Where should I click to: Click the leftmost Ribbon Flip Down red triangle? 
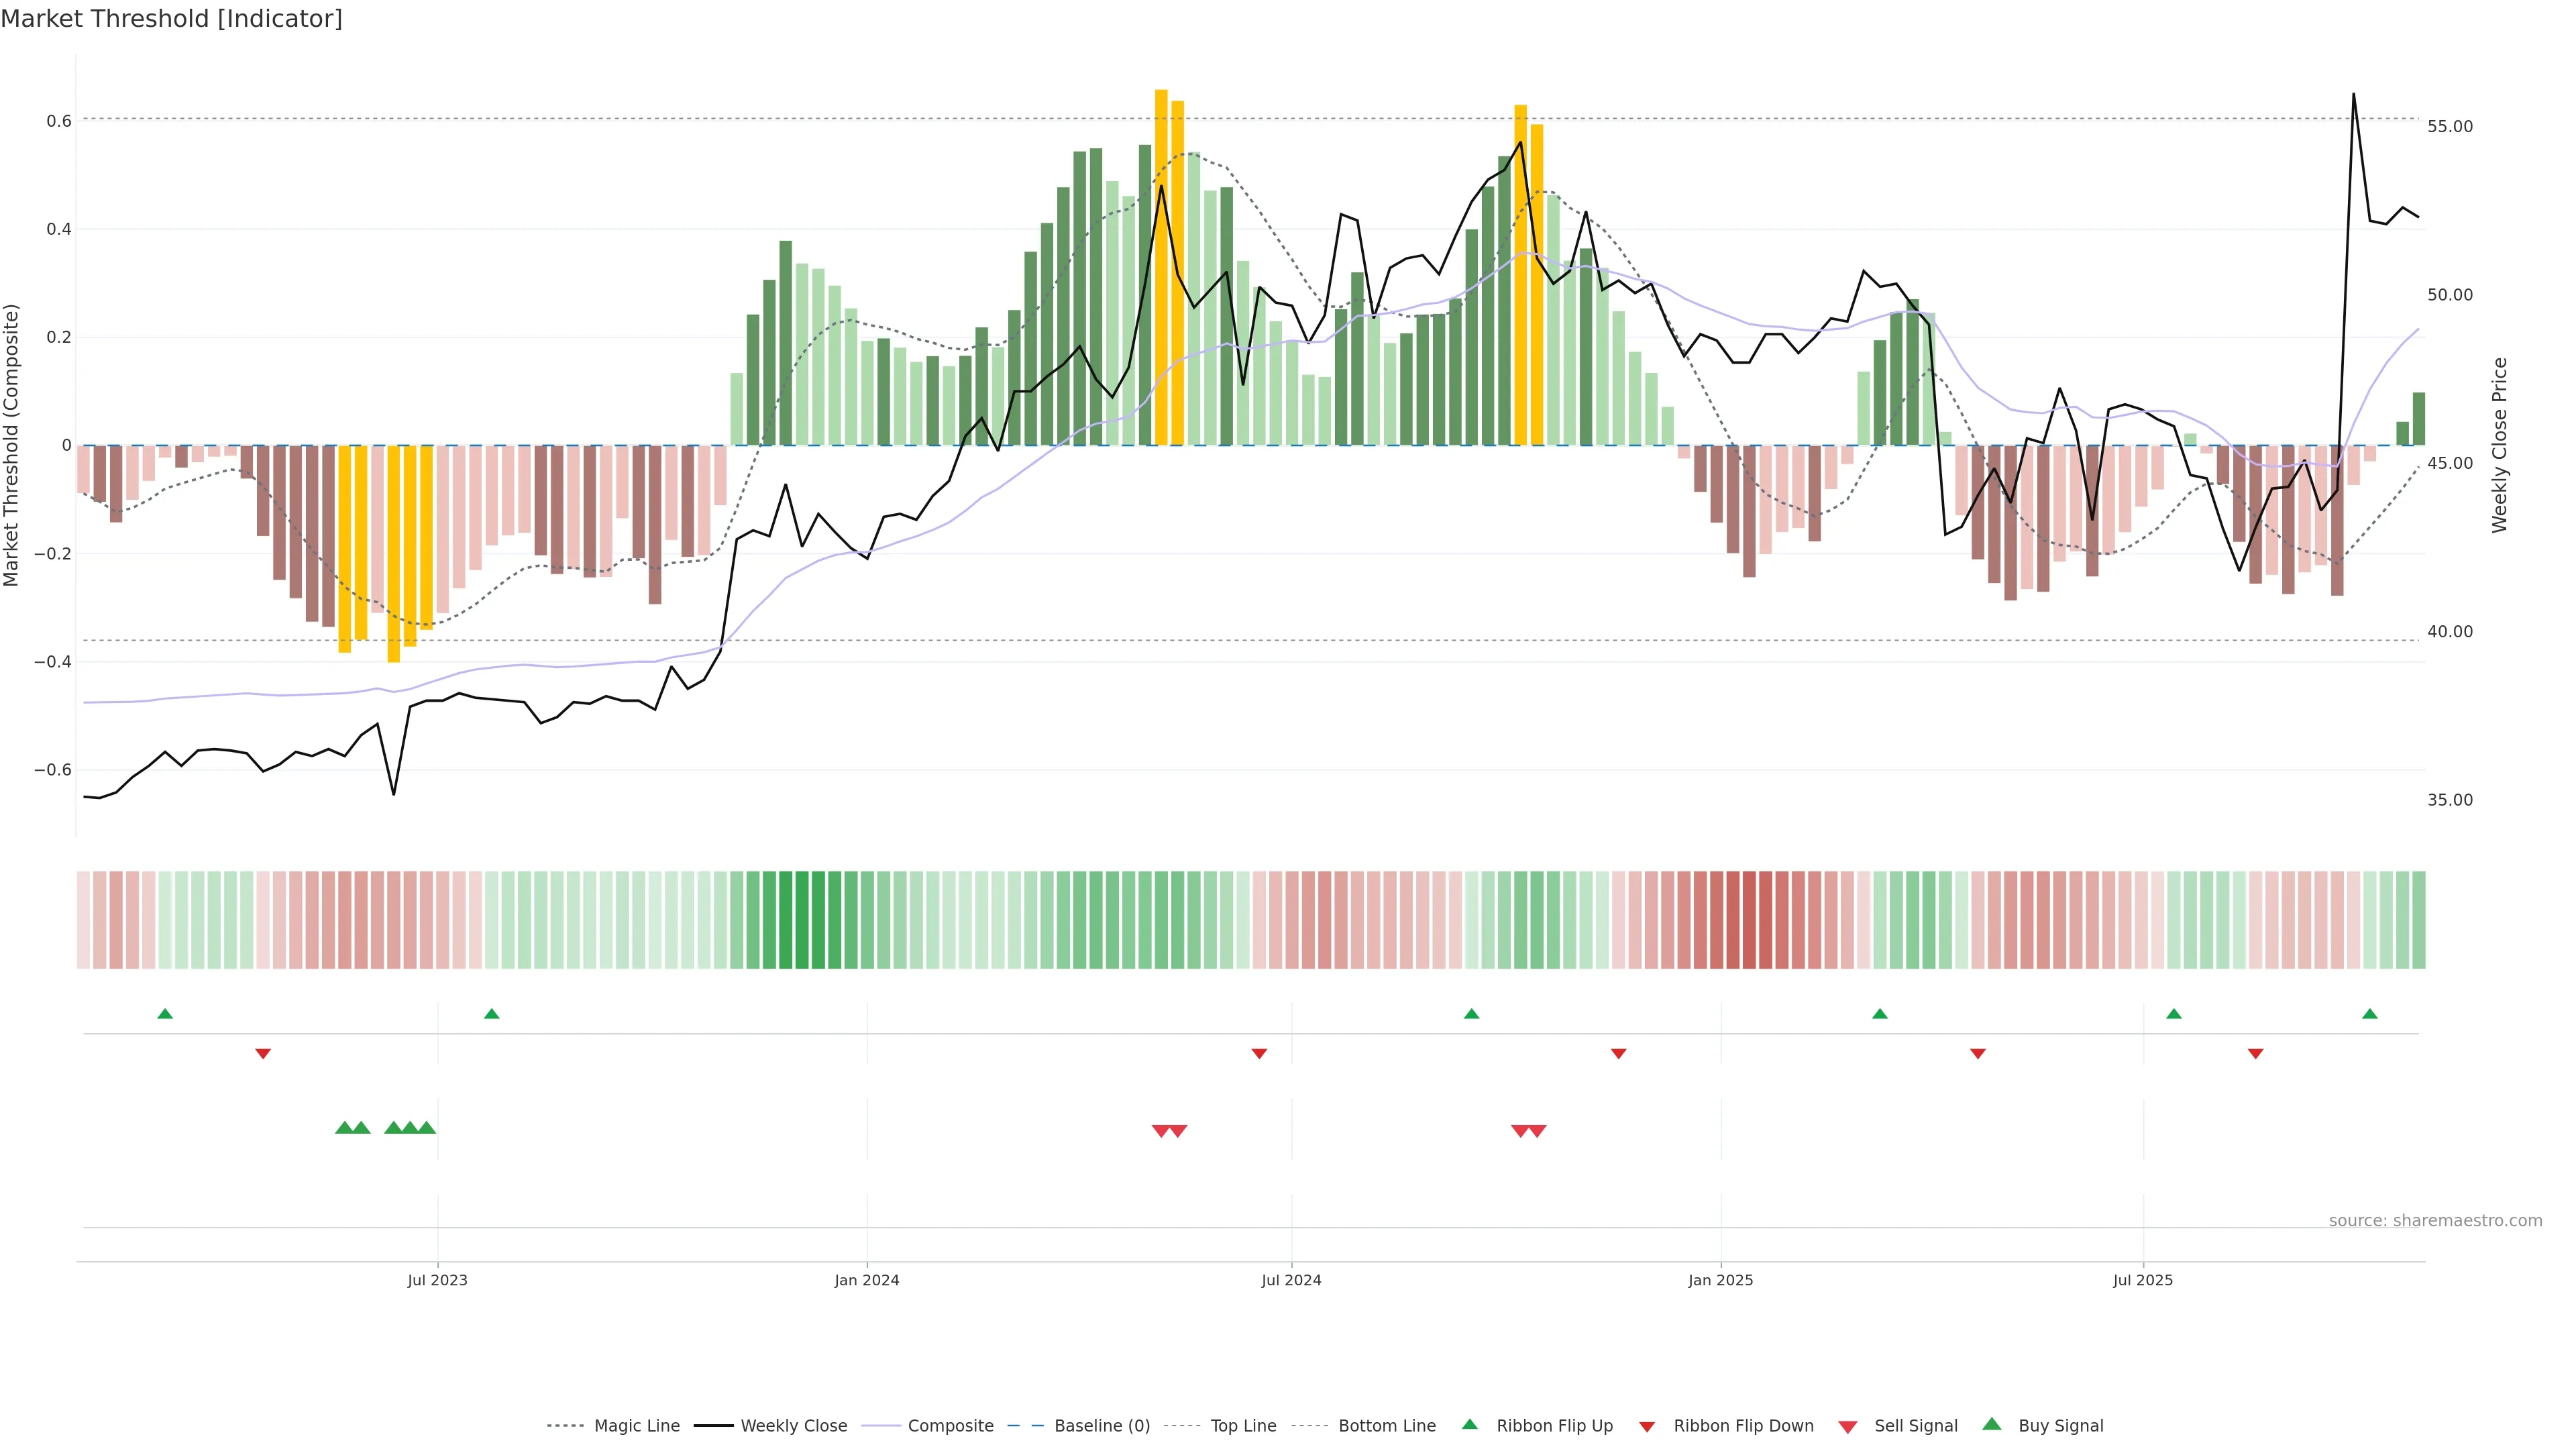point(263,1054)
